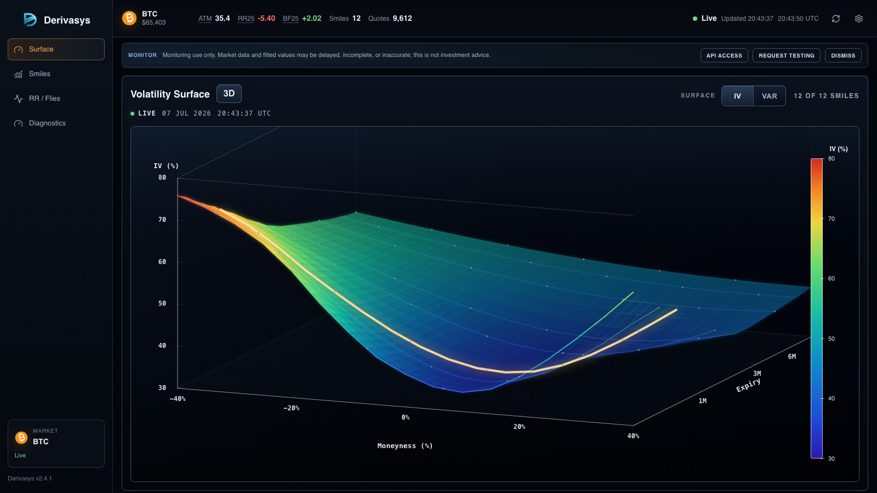
Task: Click the Moneyness (%) axis title
Action: click(x=405, y=446)
